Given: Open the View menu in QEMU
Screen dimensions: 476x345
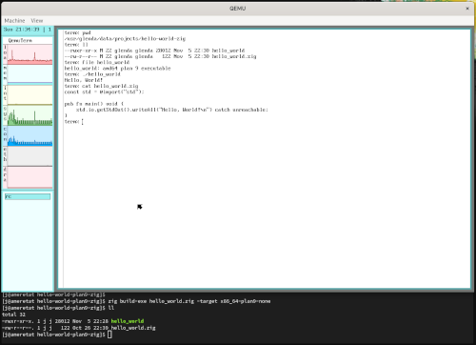Looking at the screenshot, I should click(37, 21).
